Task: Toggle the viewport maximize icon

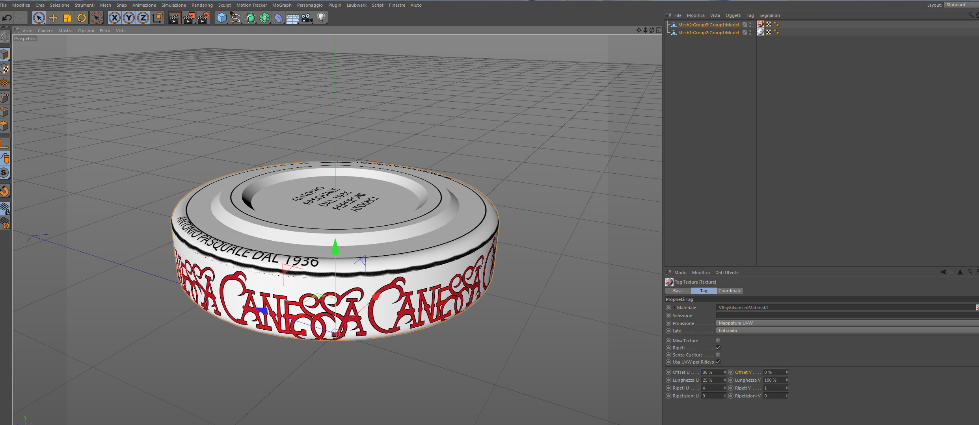Action: pyautogui.click(x=659, y=30)
